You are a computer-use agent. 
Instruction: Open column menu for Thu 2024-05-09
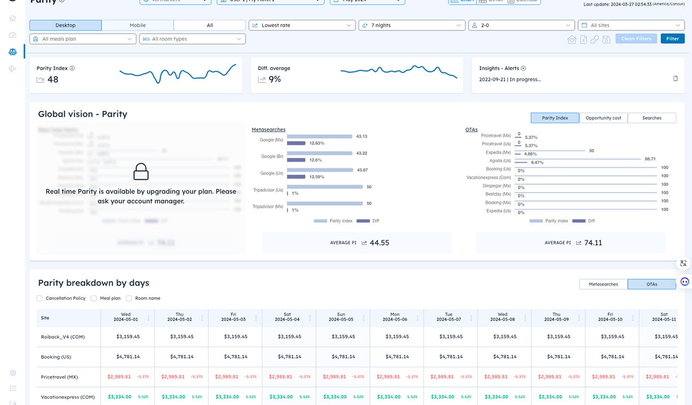(x=579, y=318)
